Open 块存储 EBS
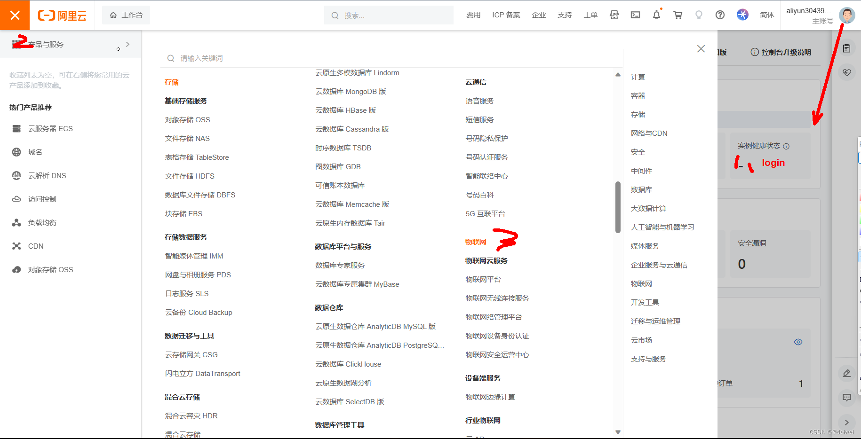861x439 pixels. tap(183, 214)
